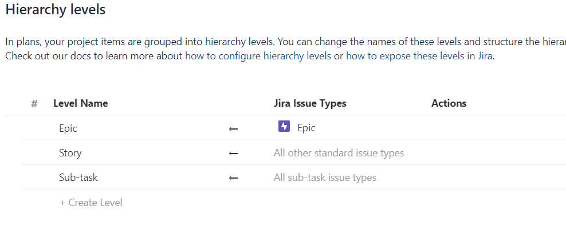The image size is (566, 230).
Task: Click 'All other standard issue types' text
Action: point(339,153)
